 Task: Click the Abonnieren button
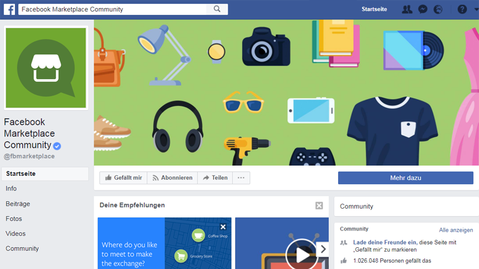(x=172, y=178)
